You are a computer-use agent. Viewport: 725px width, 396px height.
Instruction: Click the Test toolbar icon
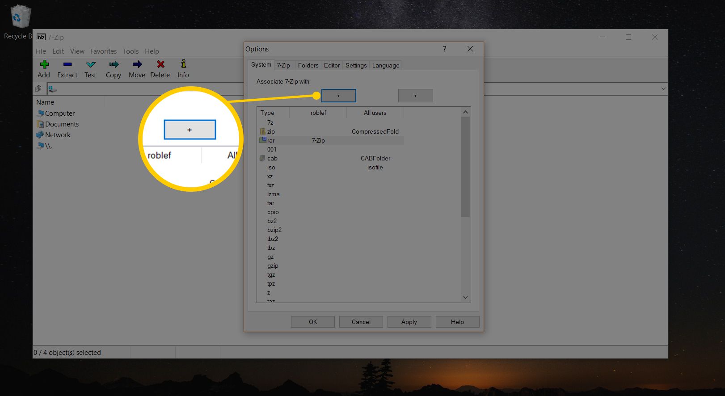point(90,64)
